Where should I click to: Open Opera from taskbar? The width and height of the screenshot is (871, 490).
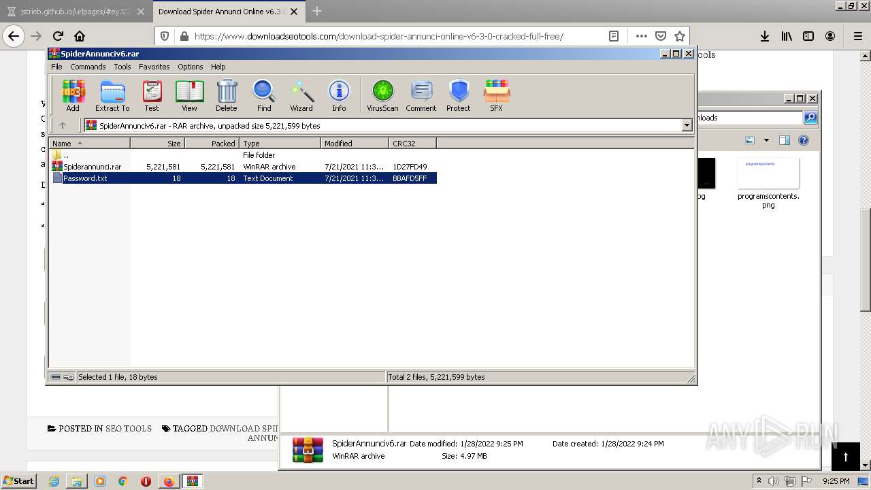point(146,481)
